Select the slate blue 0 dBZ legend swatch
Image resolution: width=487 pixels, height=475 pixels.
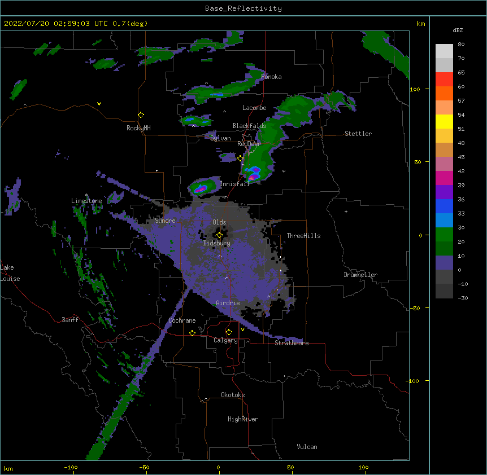(444, 263)
